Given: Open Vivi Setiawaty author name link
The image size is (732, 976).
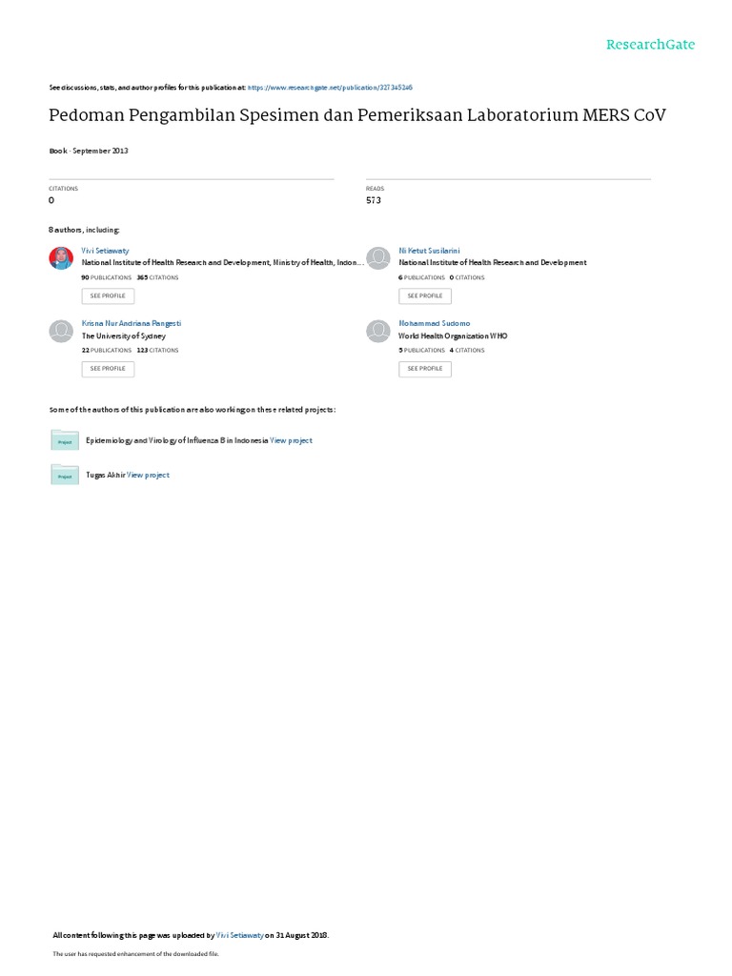Looking at the screenshot, I should [x=105, y=251].
